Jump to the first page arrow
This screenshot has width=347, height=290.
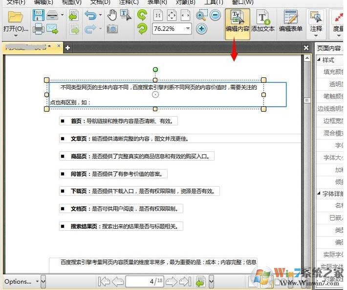(x=104, y=281)
